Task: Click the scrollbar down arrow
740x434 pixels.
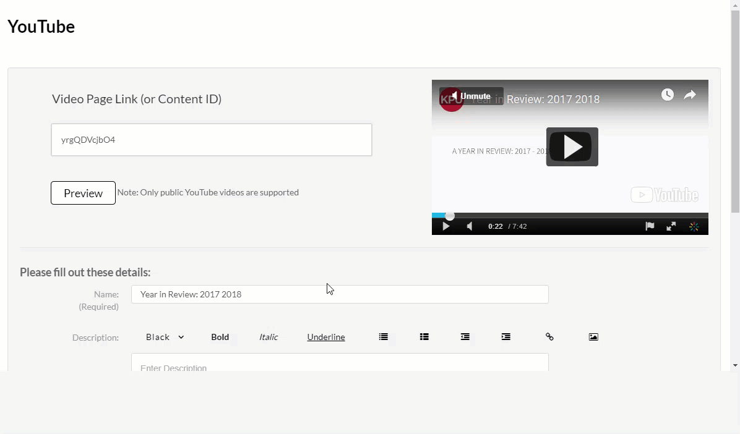Action: tap(735, 365)
